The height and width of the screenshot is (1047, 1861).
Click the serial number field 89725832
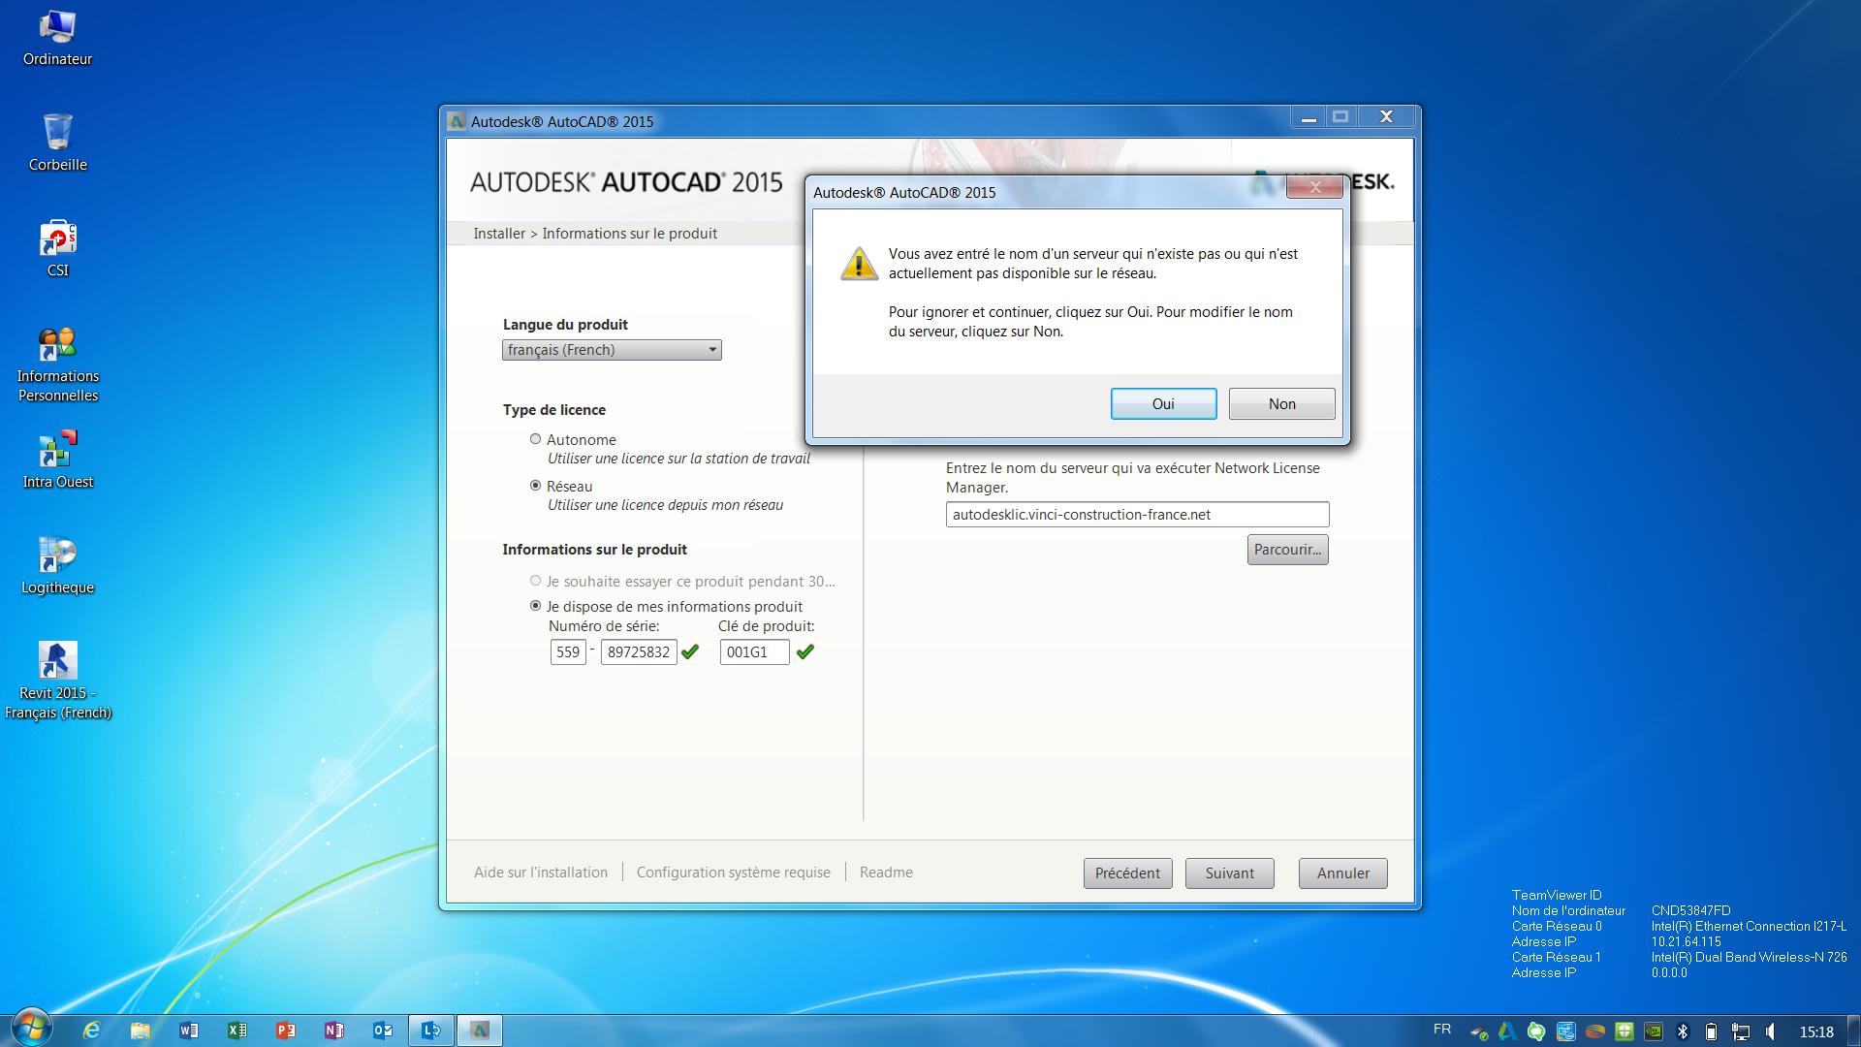coord(639,652)
